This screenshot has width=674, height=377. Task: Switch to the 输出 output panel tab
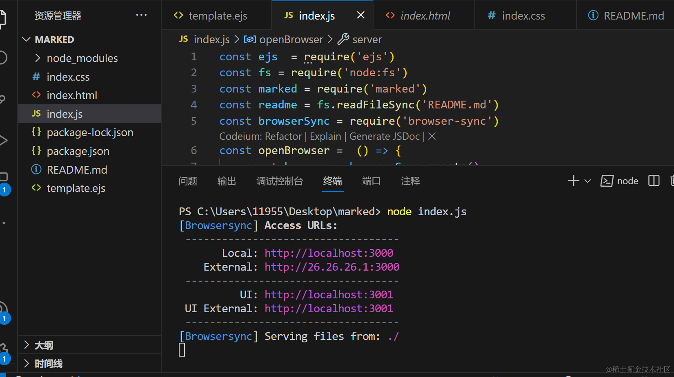tap(227, 181)
